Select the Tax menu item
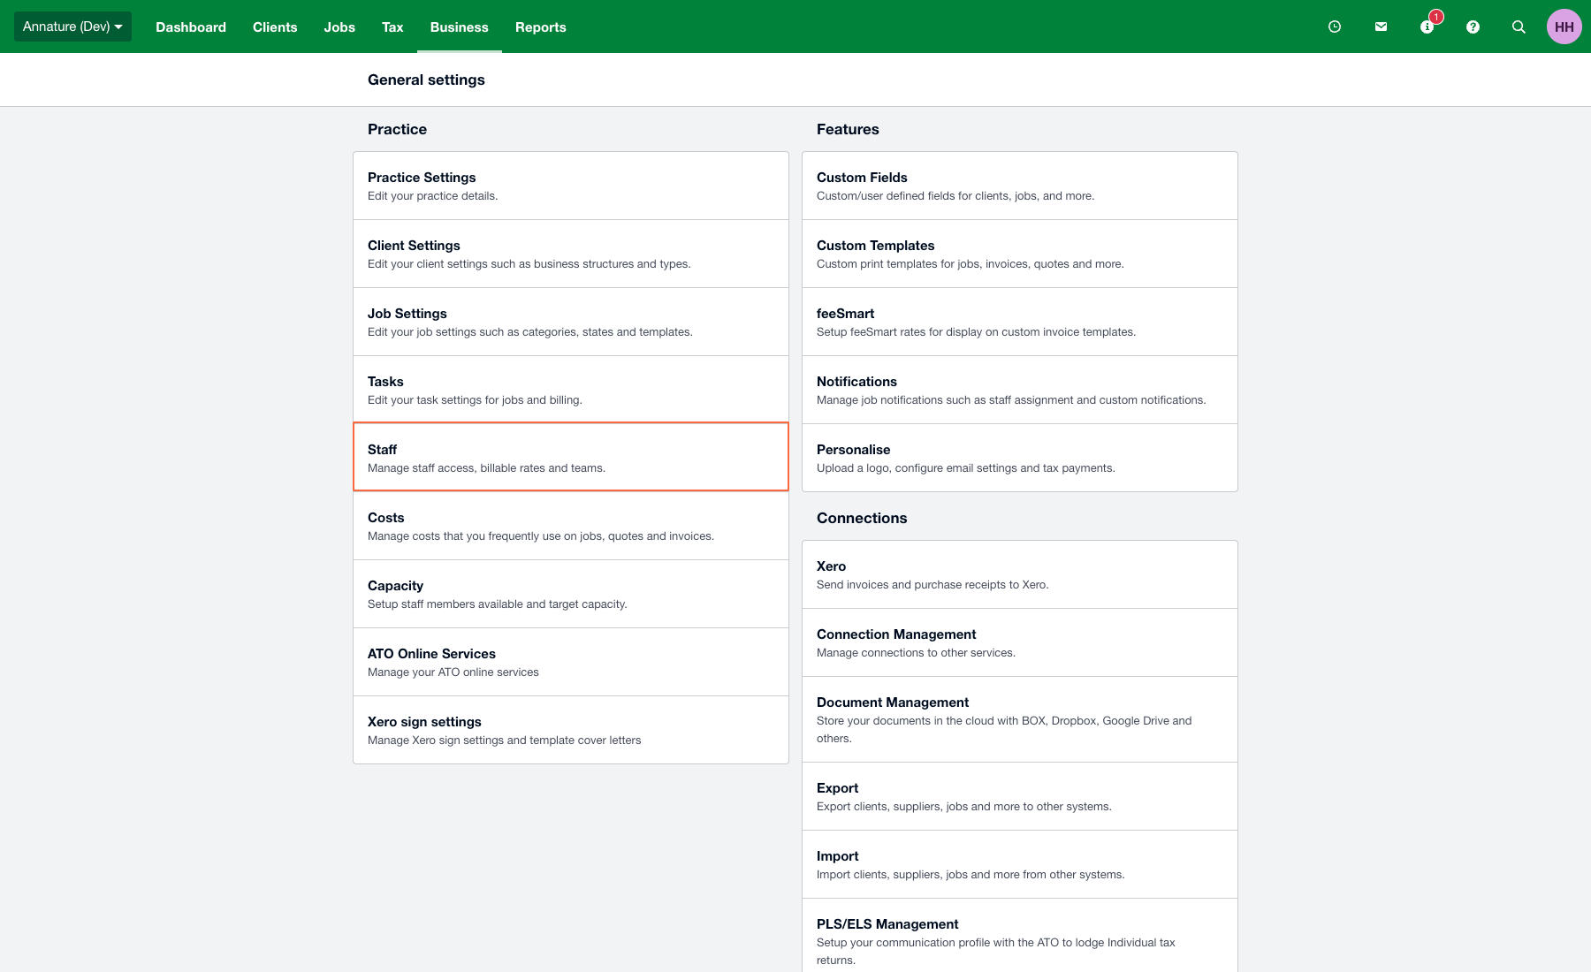 [392, 27]
